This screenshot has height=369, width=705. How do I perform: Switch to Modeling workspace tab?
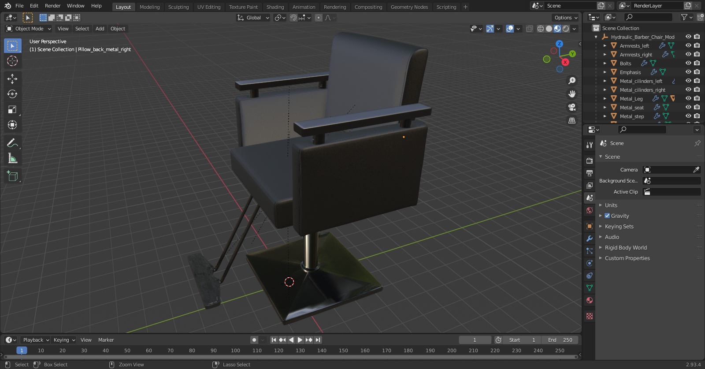(x=150, y=7)
